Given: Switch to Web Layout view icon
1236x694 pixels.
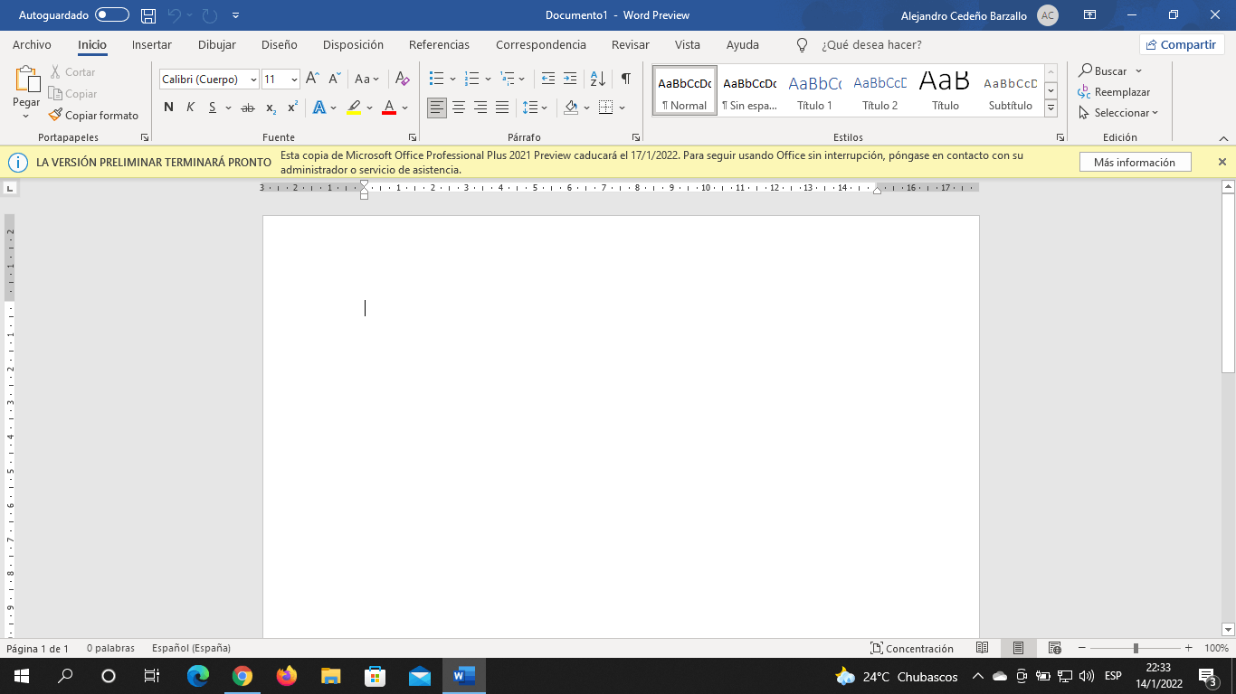Looking at the screenshot, I should pyautogui.click(x=1054, y=648).
